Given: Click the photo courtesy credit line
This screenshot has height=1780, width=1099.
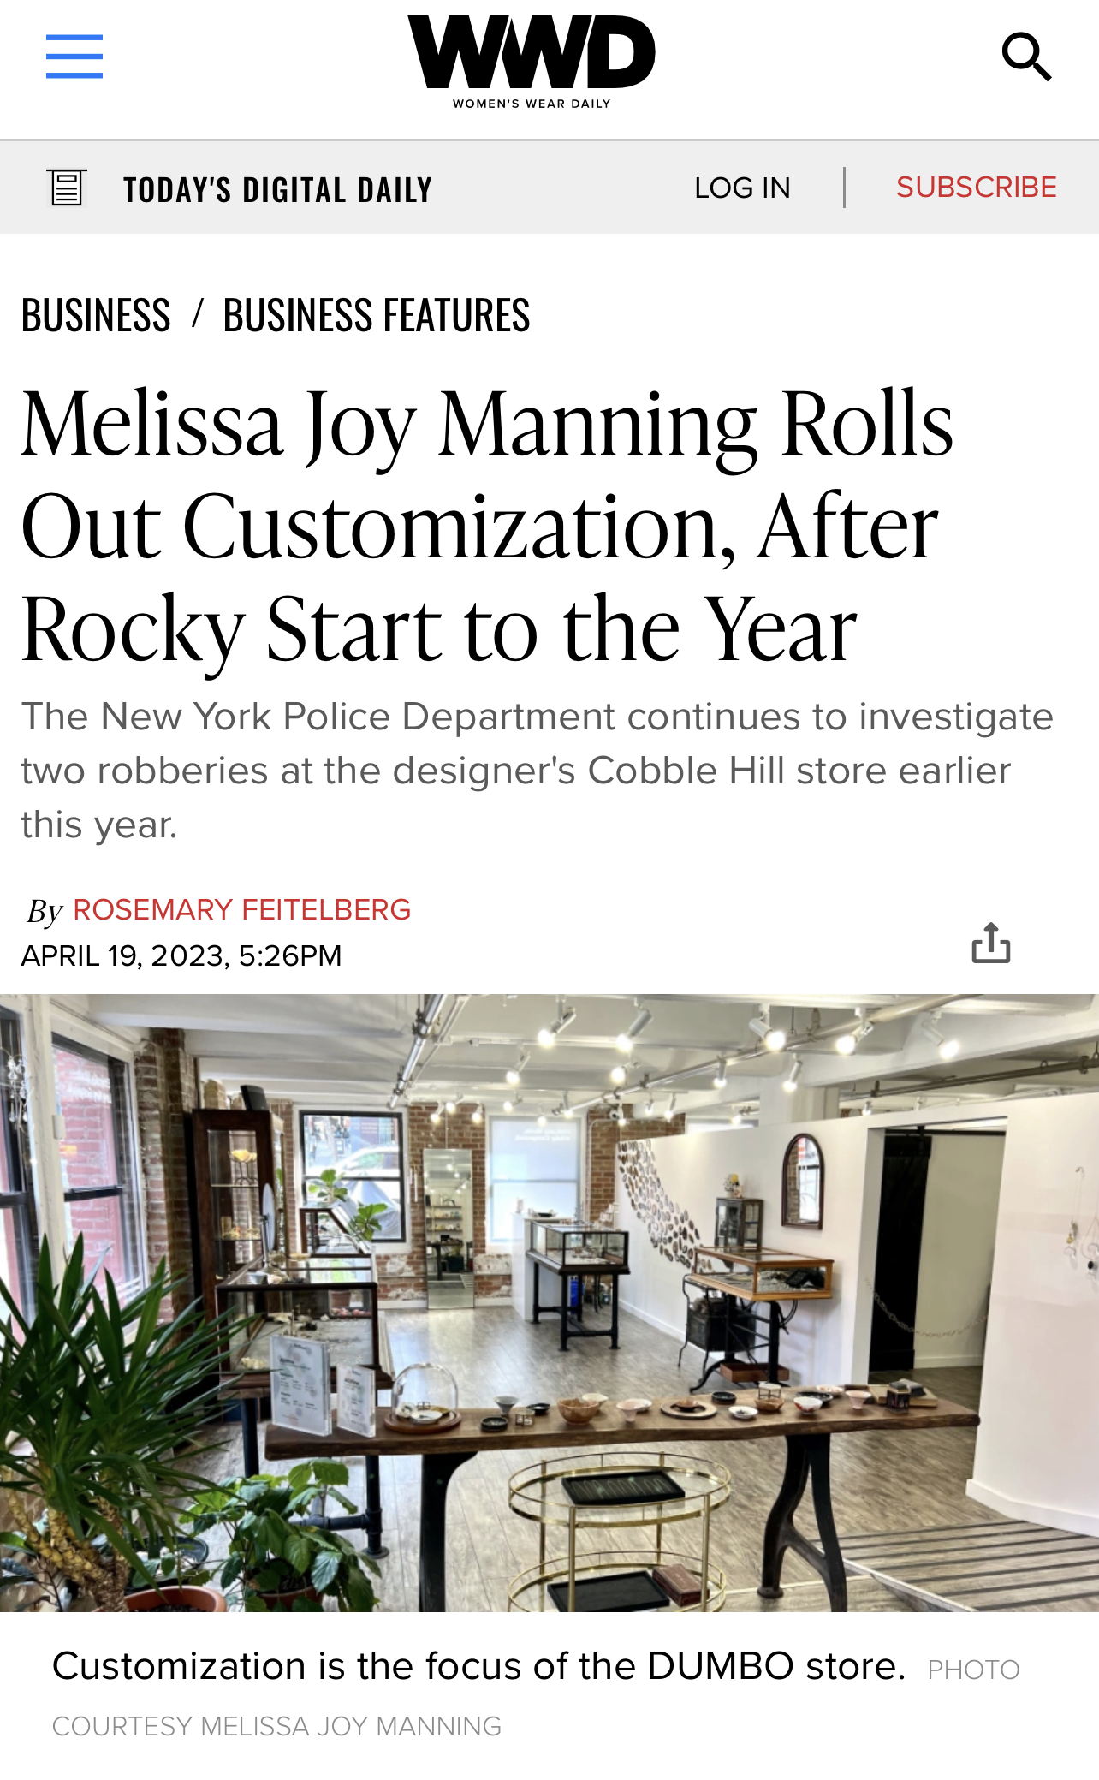Looking at the screenshot, I should pyautogui.click(x=276, y=1726).
